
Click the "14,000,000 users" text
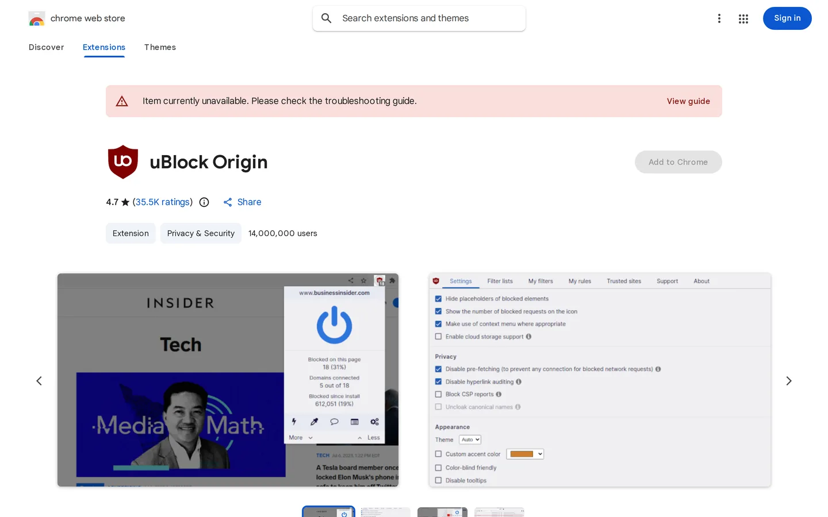click(x=283, y=233)
